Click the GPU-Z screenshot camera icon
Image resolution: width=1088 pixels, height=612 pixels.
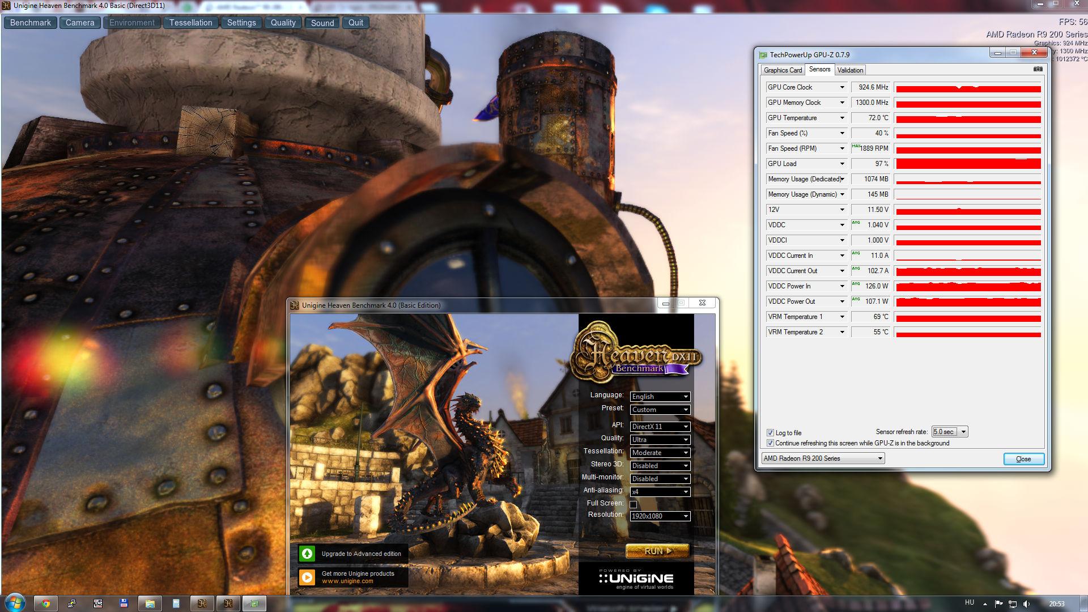[1038, 69]
